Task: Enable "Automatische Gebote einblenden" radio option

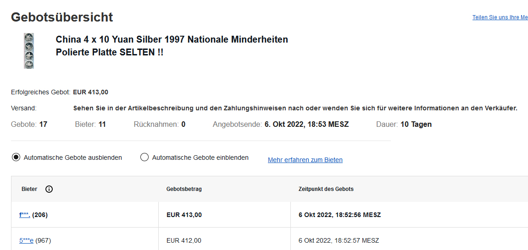Action: 145,158
